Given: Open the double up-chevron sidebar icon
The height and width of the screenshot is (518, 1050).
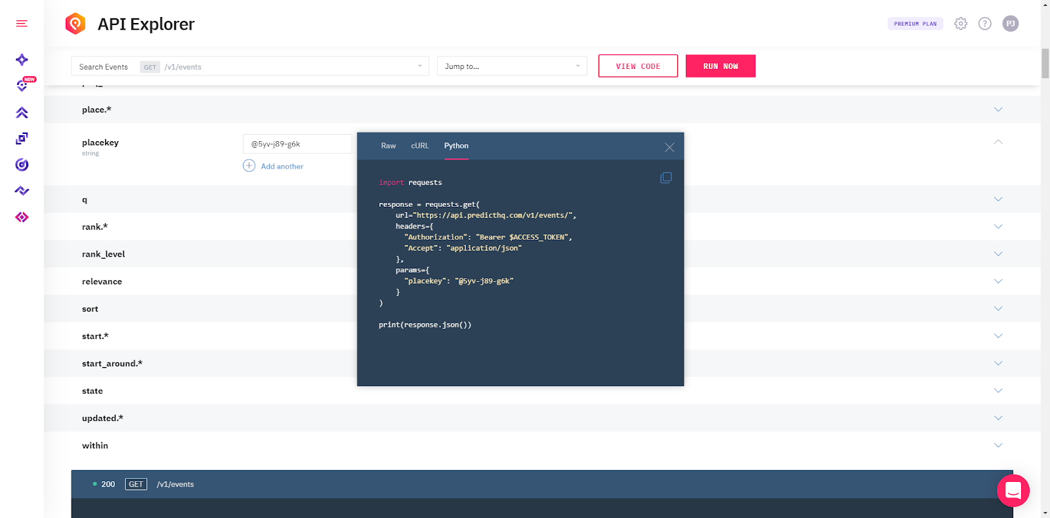Looking at the screenshot, I should [x=22, y=112].
